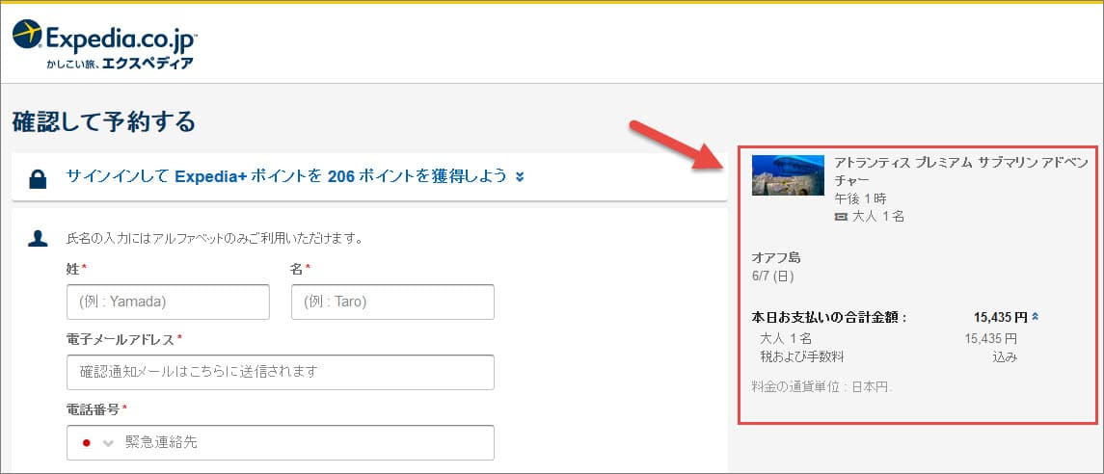1104x474 pixels.
Task: Open the submarine tour thumbnail image
Action: tap(788, 175)
